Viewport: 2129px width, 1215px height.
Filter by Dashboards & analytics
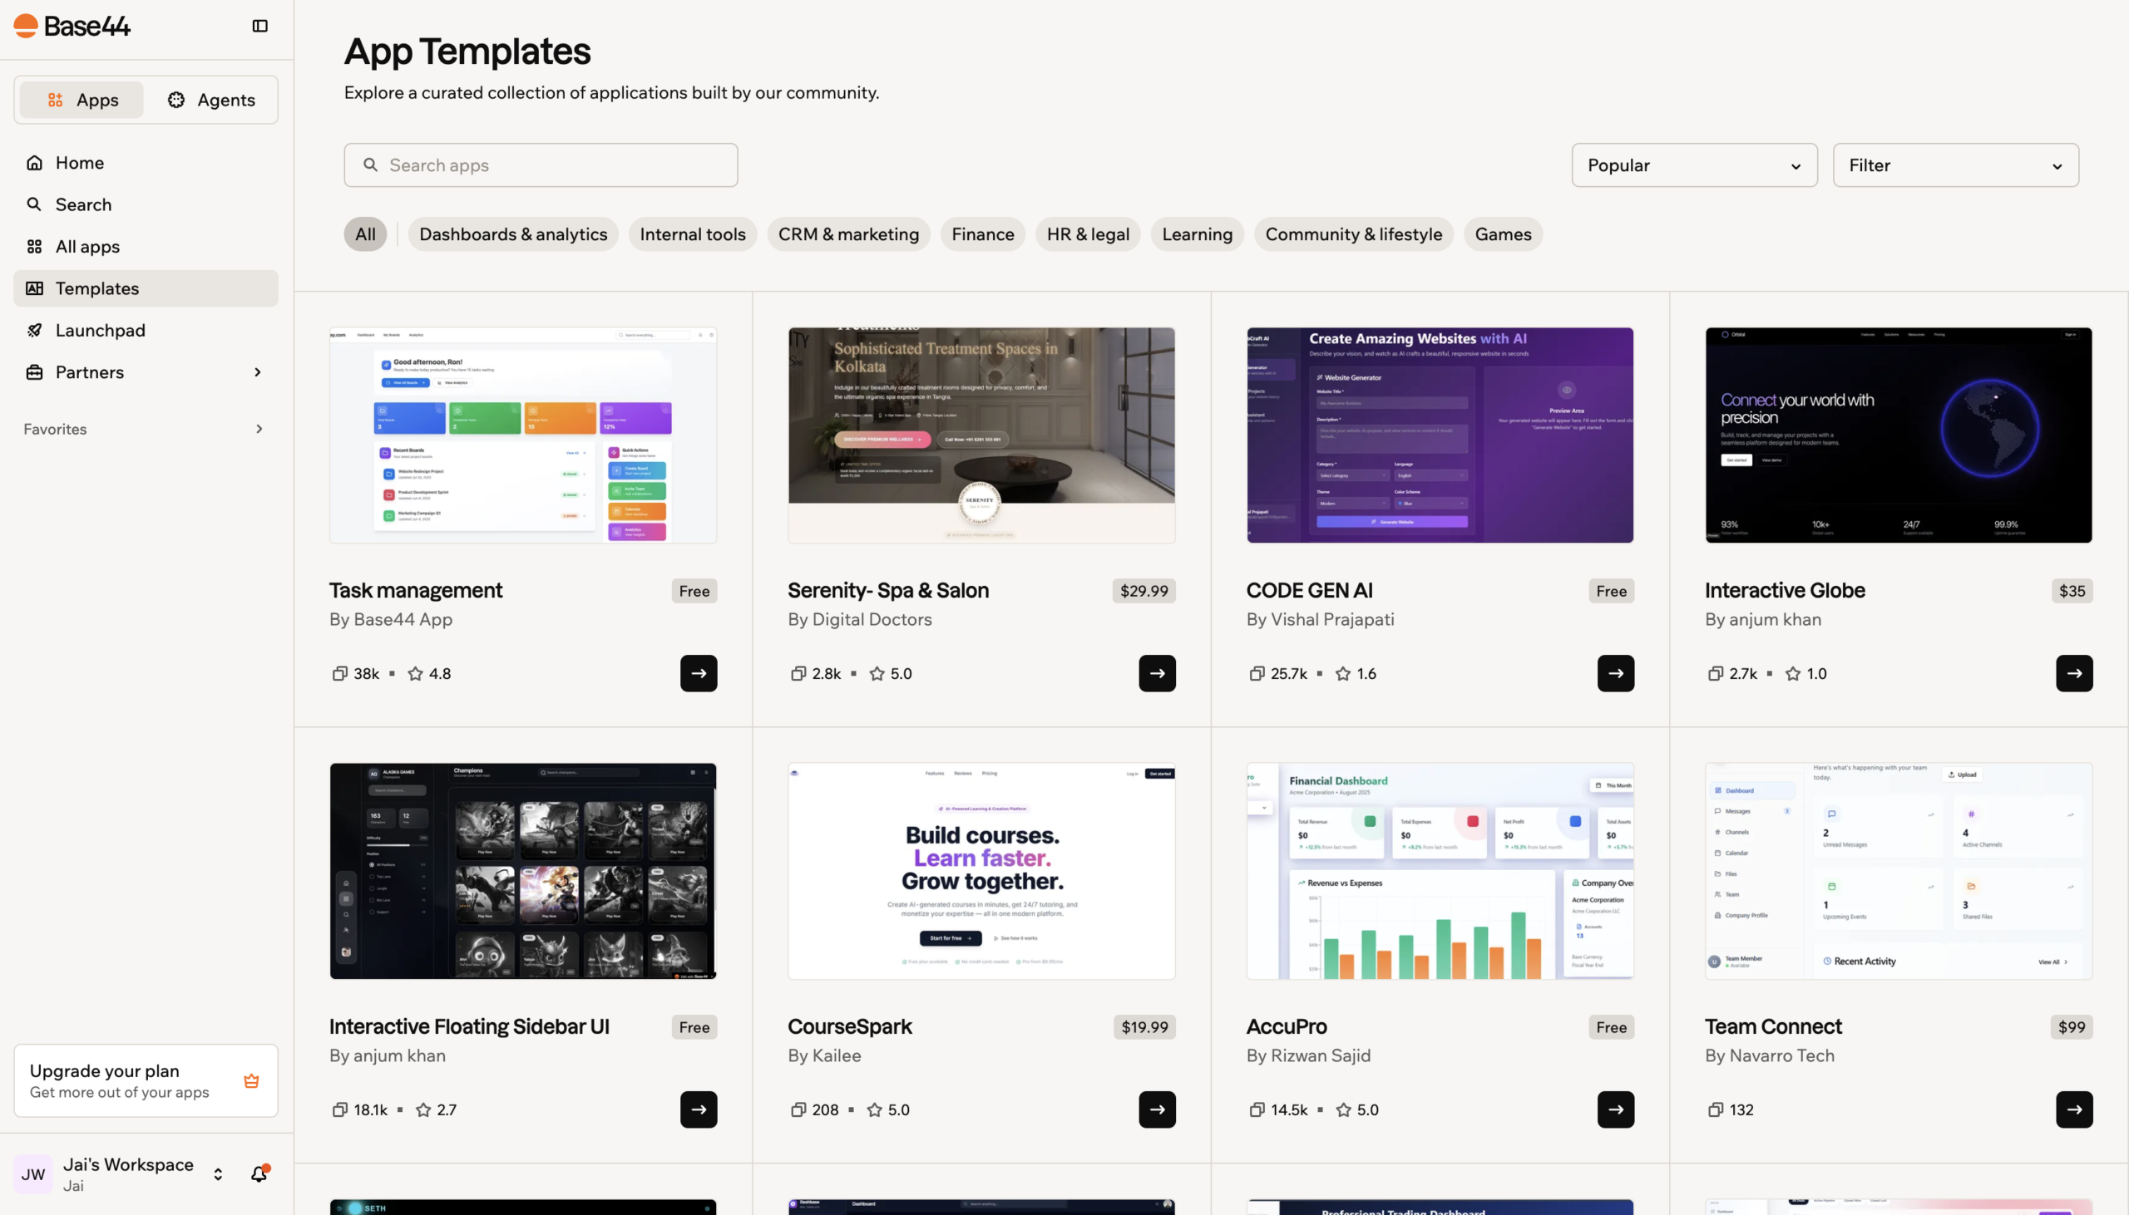coord(512,234)
